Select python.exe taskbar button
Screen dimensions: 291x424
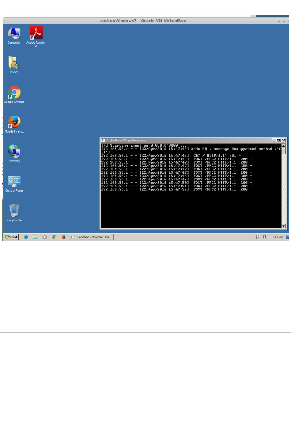[x=91, y=237]
